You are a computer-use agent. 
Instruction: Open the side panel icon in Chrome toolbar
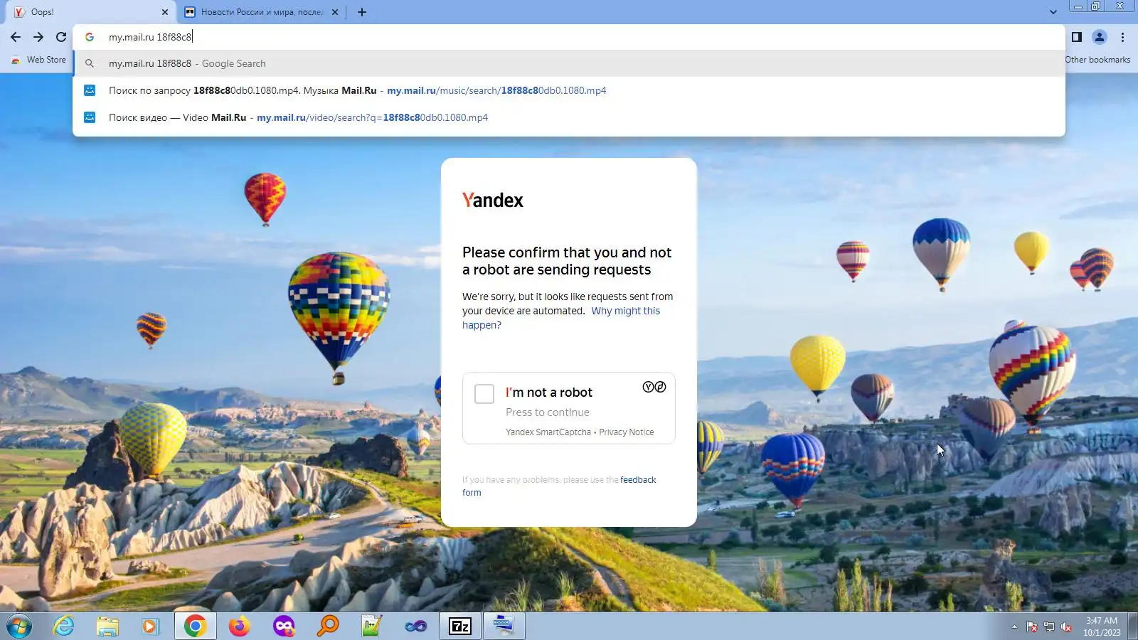pyautogui.click(x=1077, y=37)
